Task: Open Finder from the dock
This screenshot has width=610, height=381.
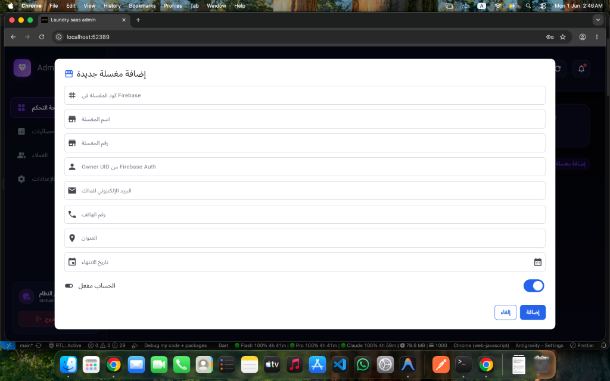Action: click(69, 365)
